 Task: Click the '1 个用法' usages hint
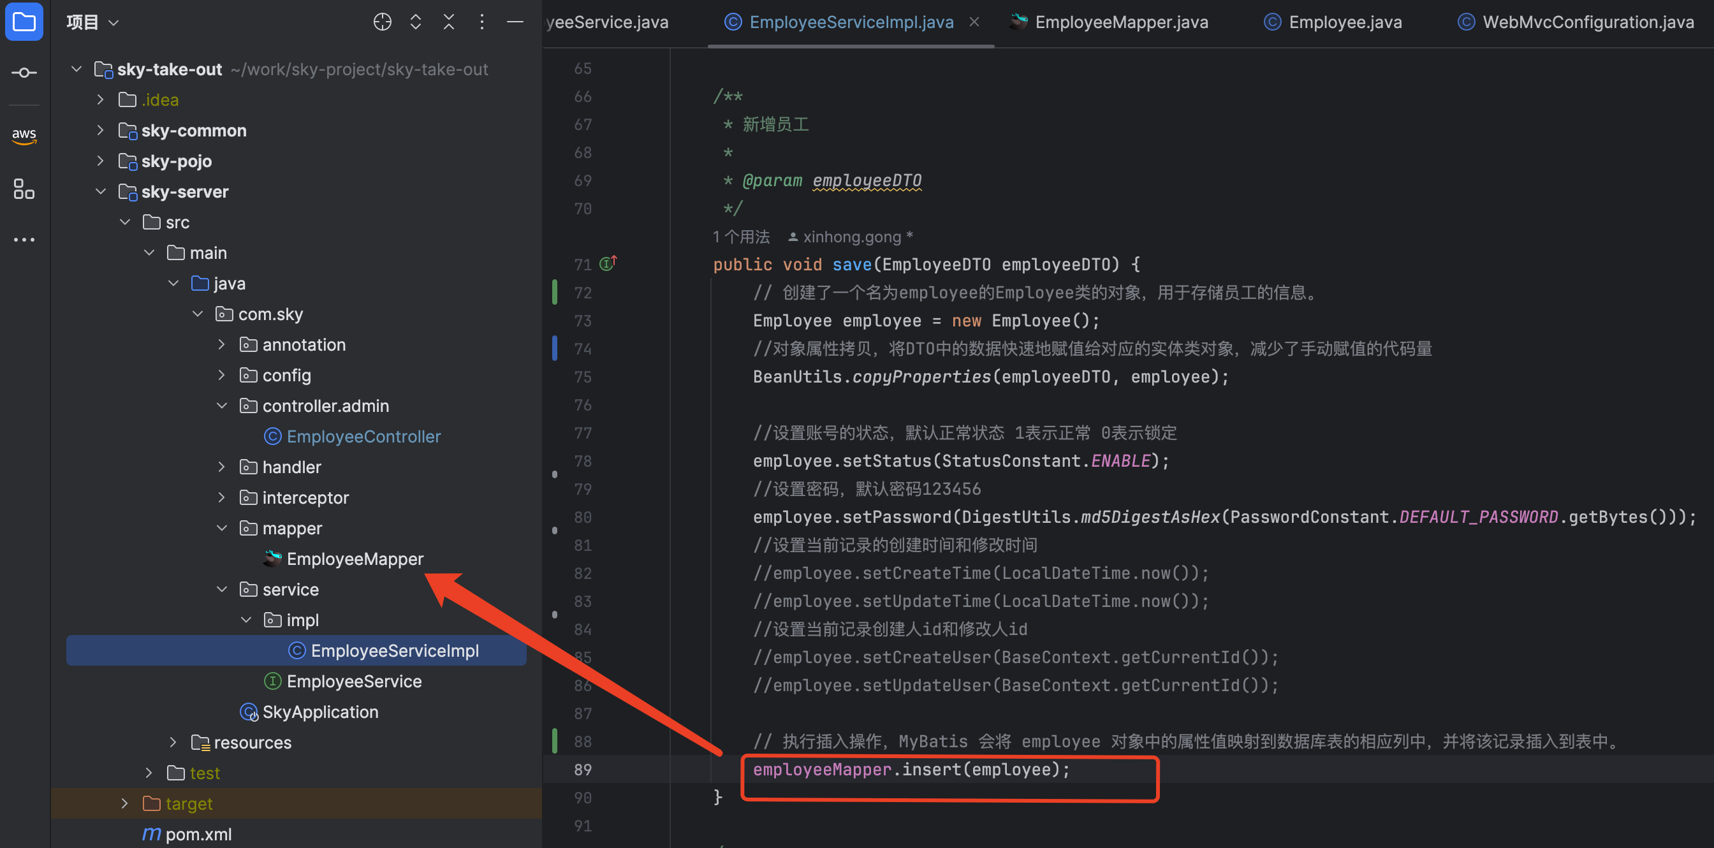pos(741,237)
